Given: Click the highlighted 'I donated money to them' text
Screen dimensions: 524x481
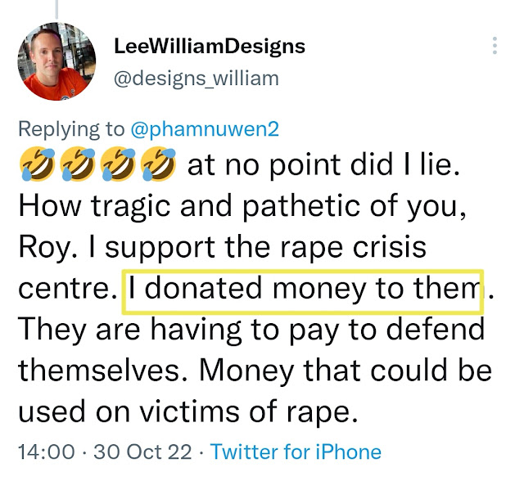Looking at the screenshot, I should pyautogui.click(x=301, y=289).
